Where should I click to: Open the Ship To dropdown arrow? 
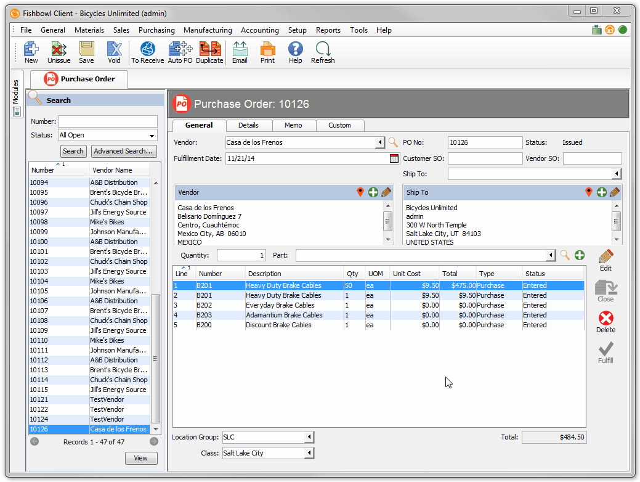coord(617,174)
